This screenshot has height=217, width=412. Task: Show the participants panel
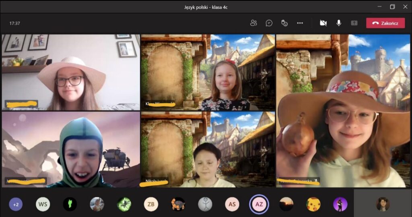(x=253, y=23)
